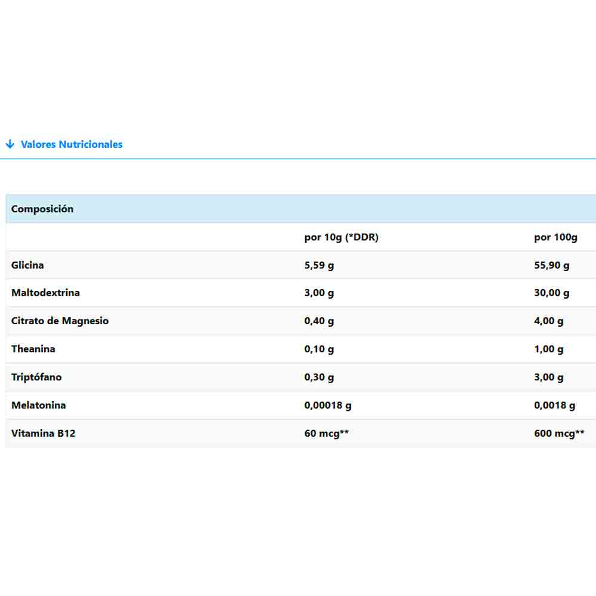
Task: Select the 60 mcg** Vitamina B12 value
Action: 326,433
